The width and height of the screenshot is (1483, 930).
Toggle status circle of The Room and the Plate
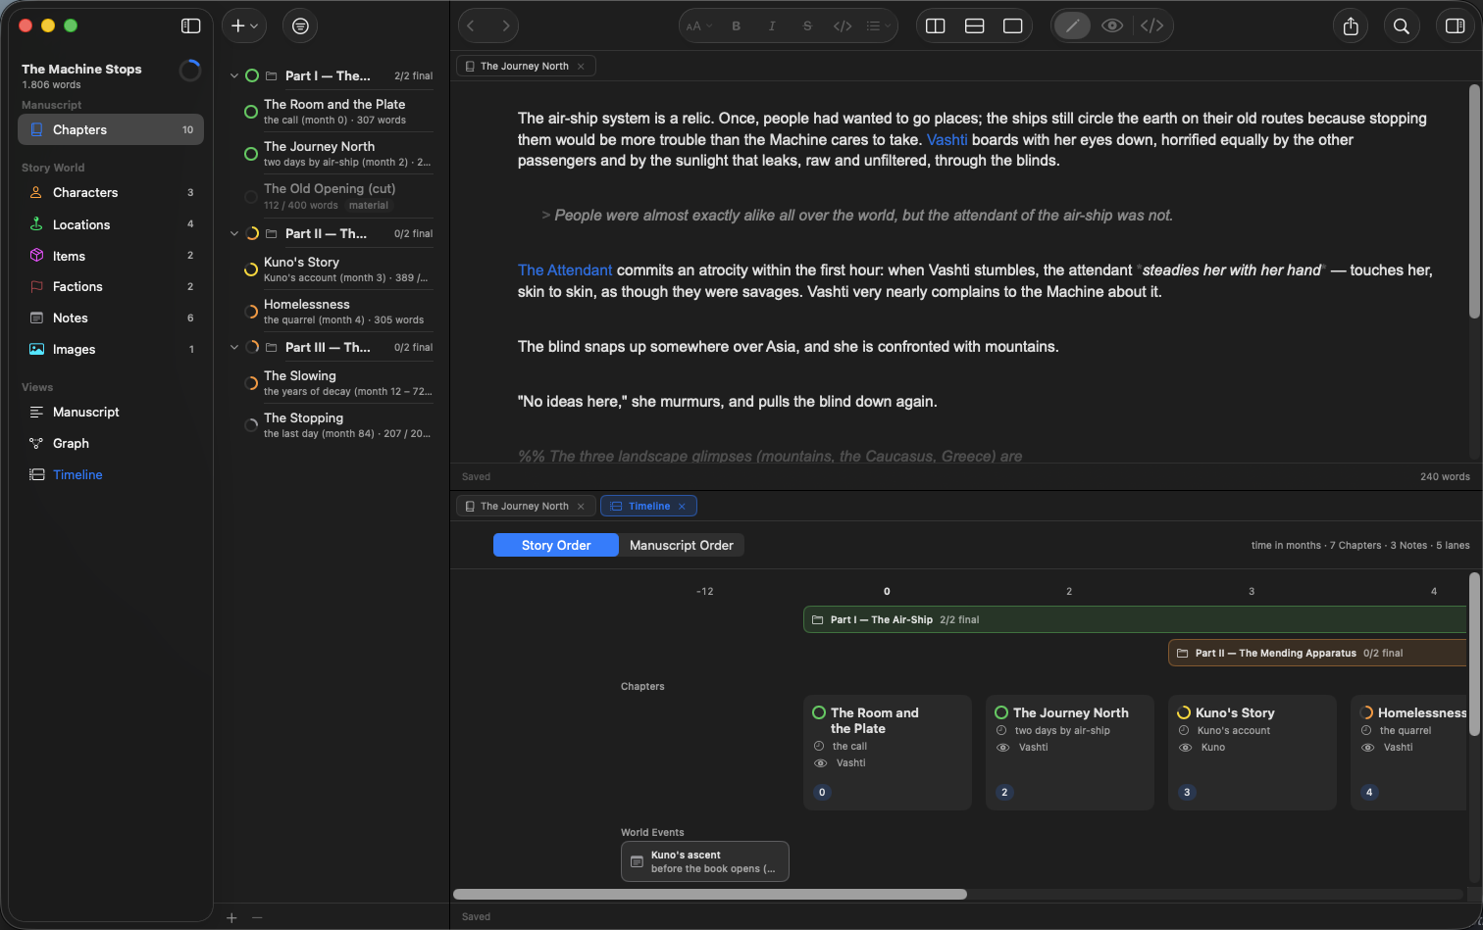[251, 112]
